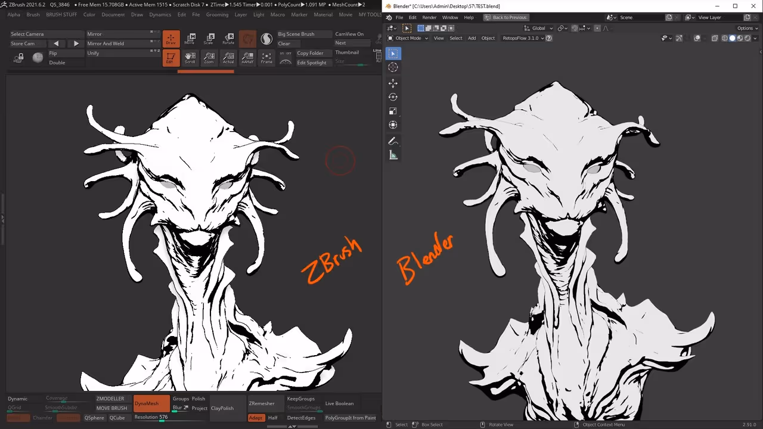Open the RetopoFlow 3.1.0 dropdown
Viewport: 763px width, 429px height.
click(x=523, y=38)
